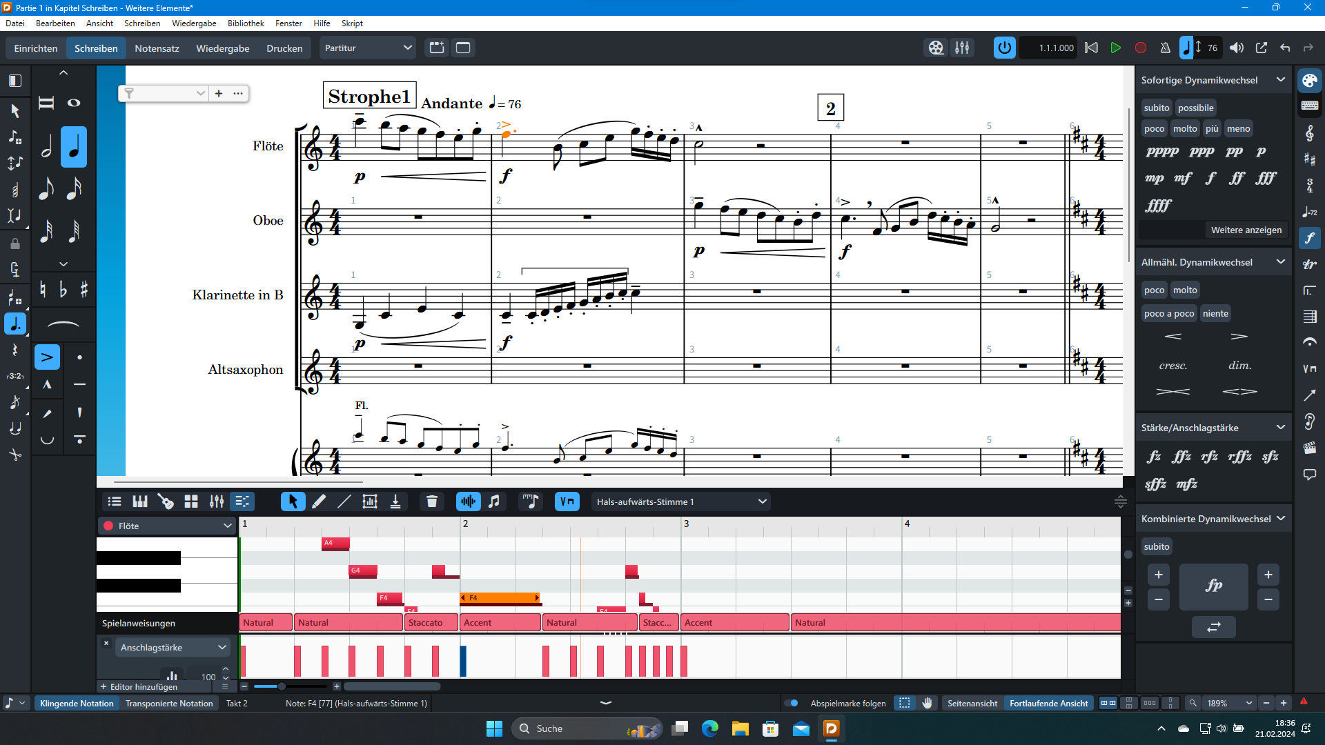
Task: Open the 189% zoom level dropdown
Action: 1230,703
